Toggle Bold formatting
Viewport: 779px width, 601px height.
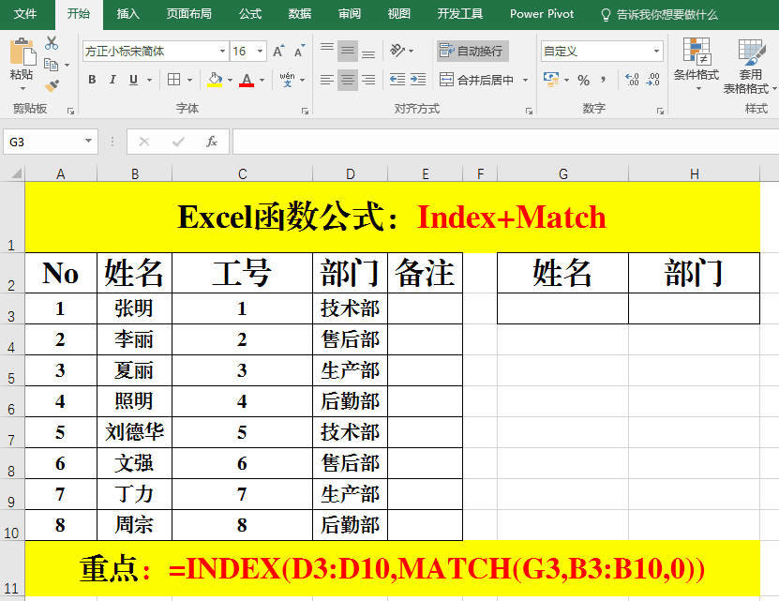92,80
